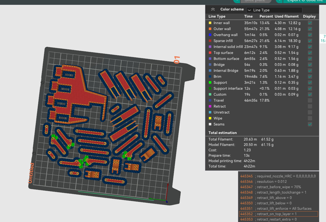Toggle Internal Bridge display checkbox
The image size is (326, 222).
click(x=310, y=70)
